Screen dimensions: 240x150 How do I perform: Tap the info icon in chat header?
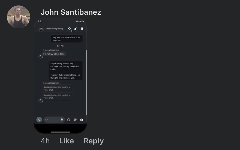[x=82, y=29]
